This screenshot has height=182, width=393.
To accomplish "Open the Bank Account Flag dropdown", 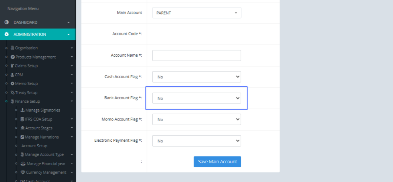I will coord(196,98).
